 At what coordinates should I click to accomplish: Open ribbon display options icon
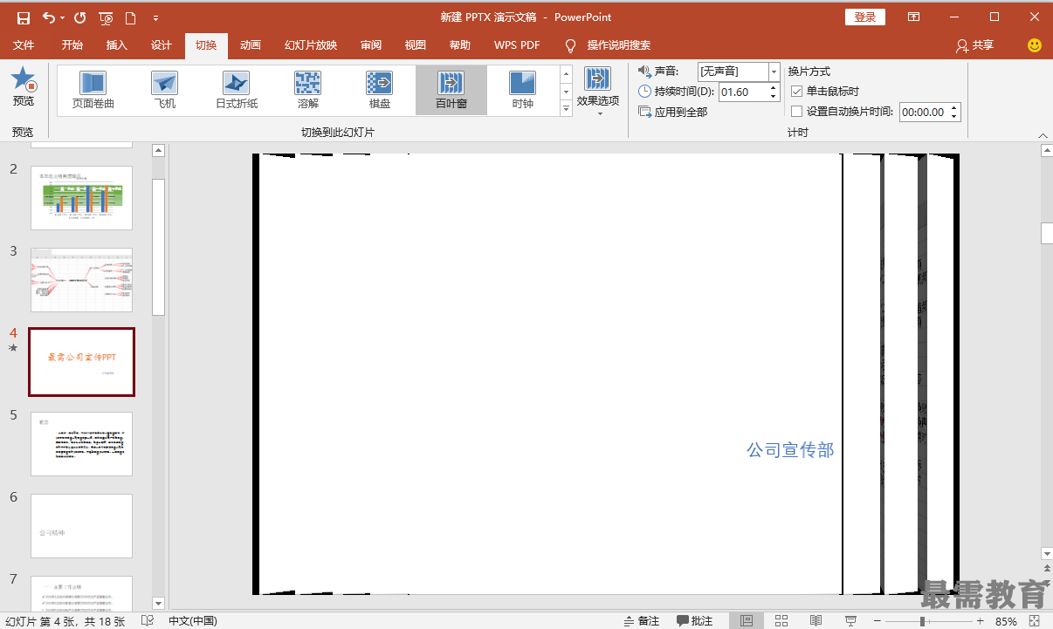tap(913, 17)
